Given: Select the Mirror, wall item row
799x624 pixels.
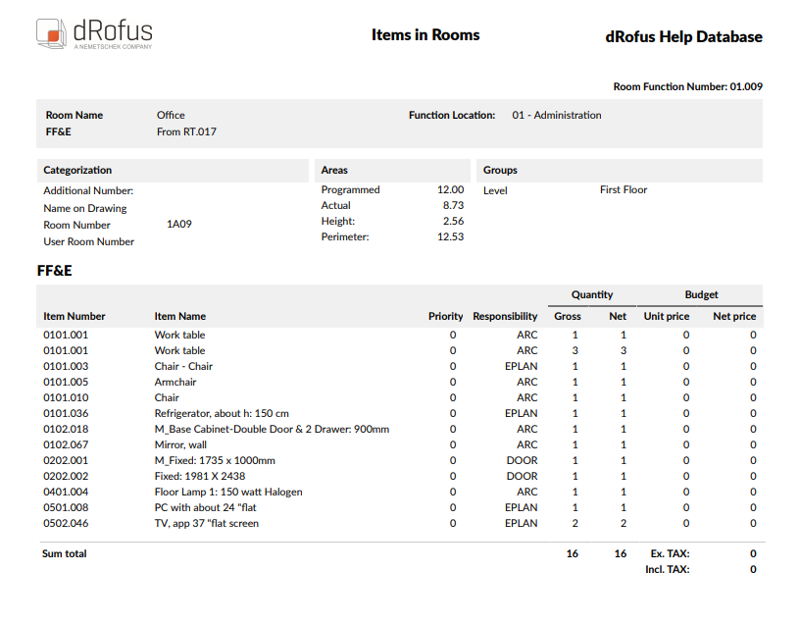Looking at the screenshot, I should pos(180,444).
